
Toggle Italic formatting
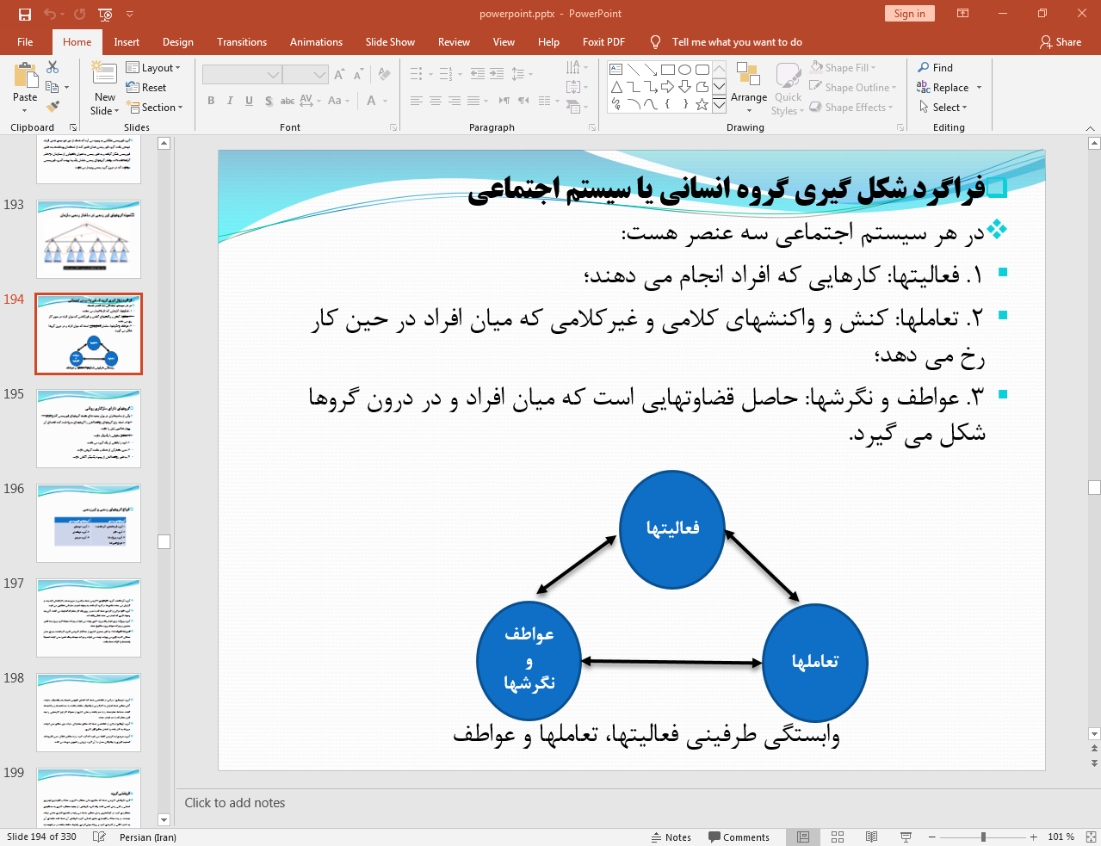tap(230, 101)
